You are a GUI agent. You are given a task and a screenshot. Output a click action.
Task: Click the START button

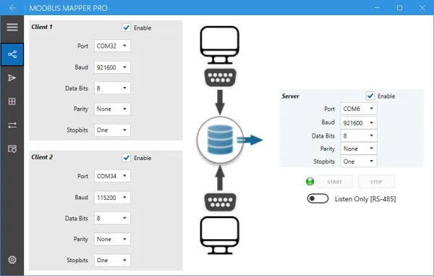tap(335, 182)
